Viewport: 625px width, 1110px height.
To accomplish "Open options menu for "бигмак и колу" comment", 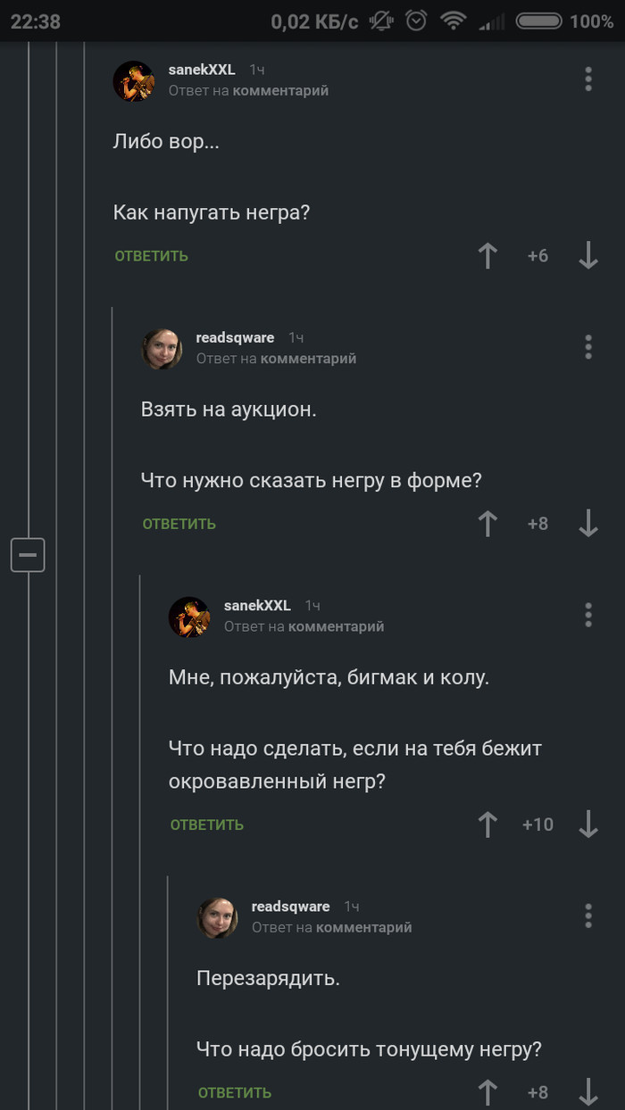I will click(588, 615).
